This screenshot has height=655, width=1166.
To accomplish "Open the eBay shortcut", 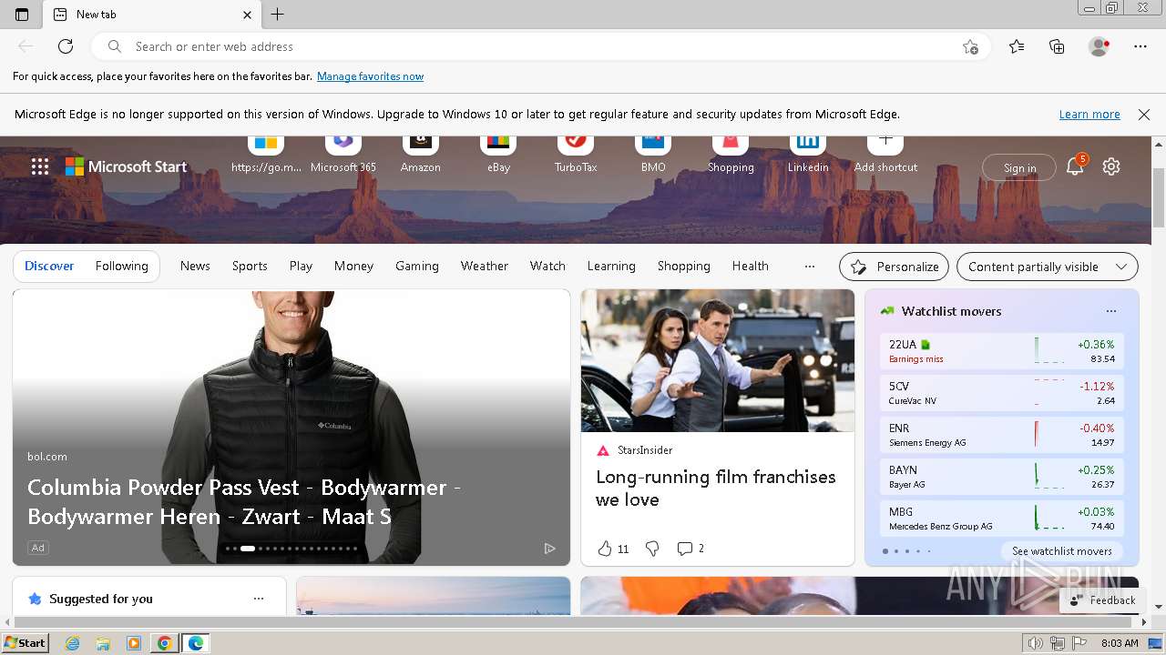I will click(498, 155).
